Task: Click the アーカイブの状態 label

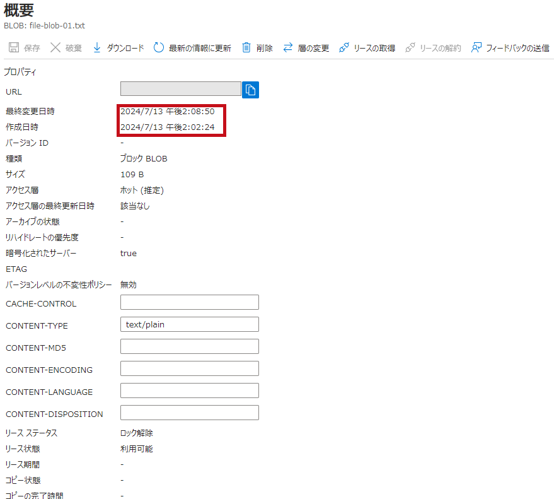Action: coord(33,222)
